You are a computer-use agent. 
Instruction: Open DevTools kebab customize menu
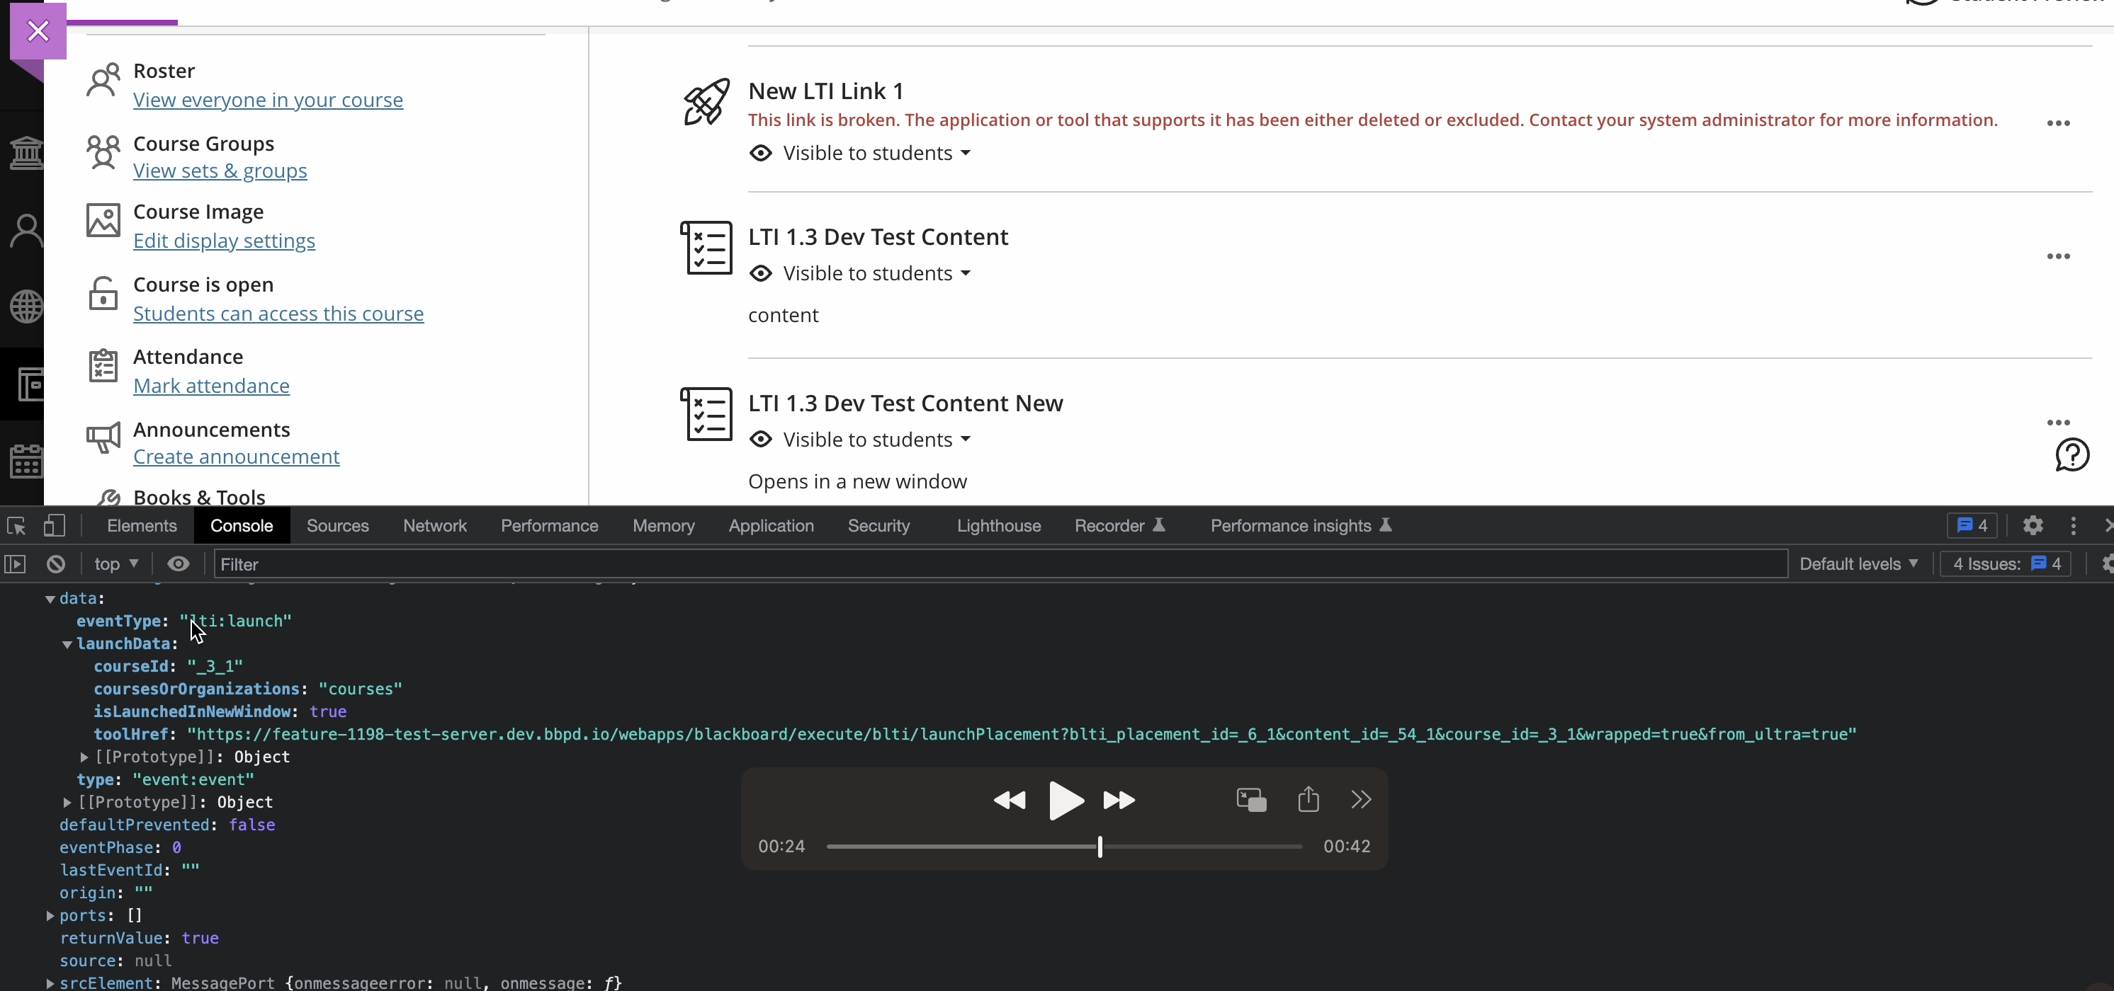pos(2073,525)
